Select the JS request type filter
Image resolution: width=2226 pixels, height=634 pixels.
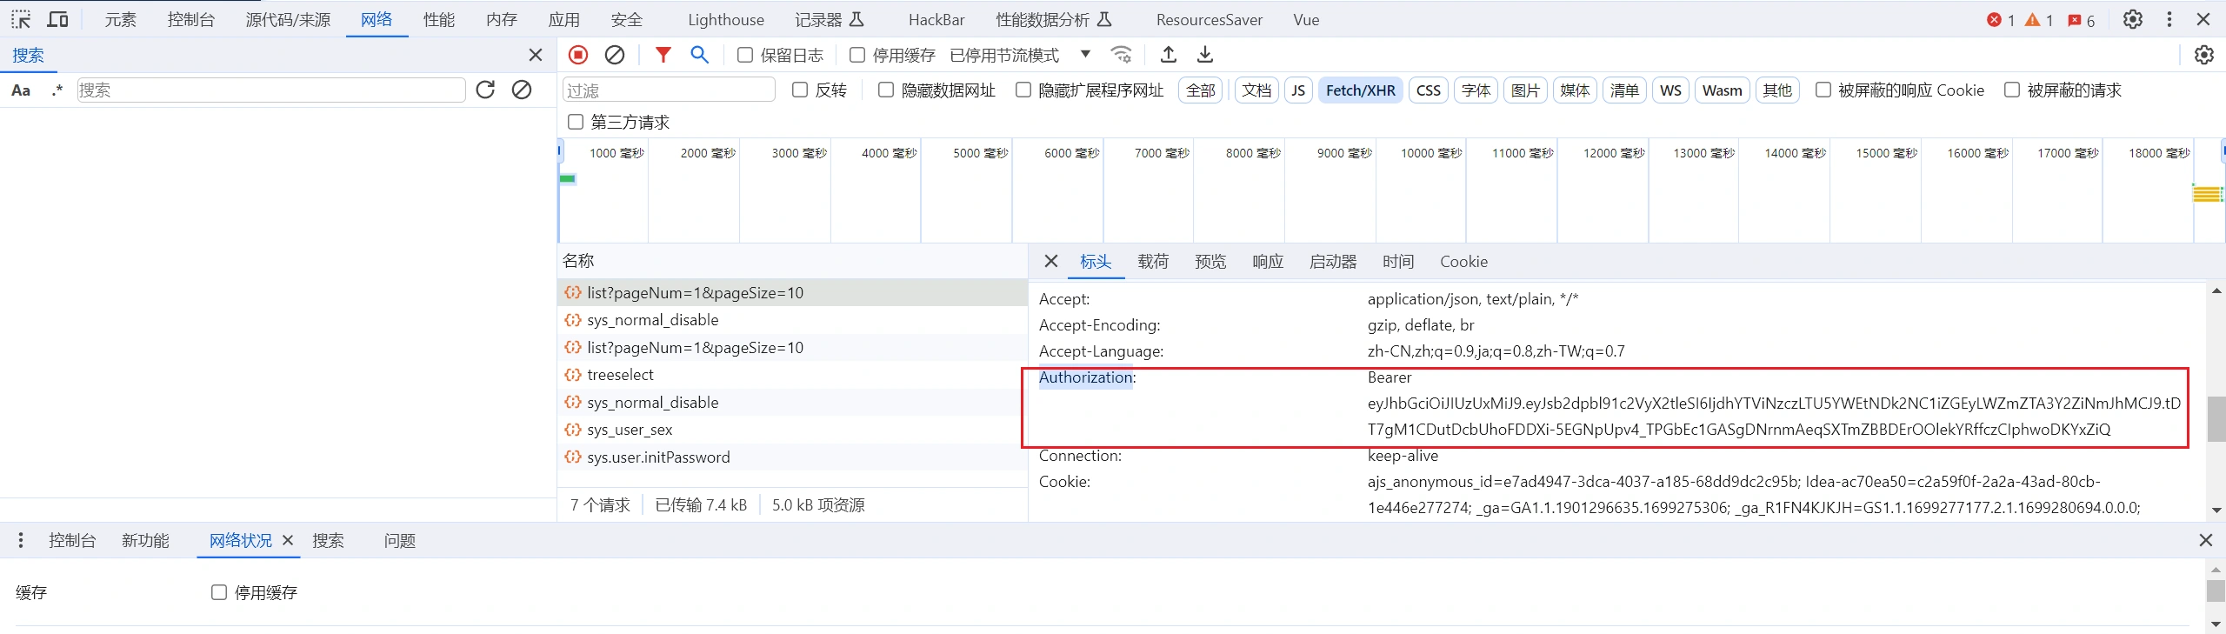(x=1298, y=90)
